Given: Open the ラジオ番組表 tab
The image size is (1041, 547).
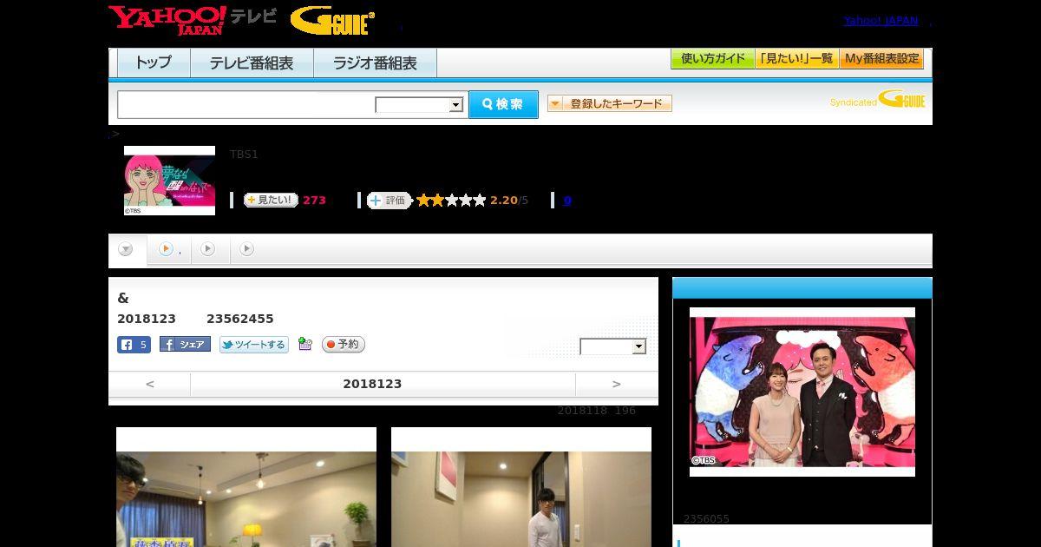Looking at the screenshot, I should (x=375, y=63).
